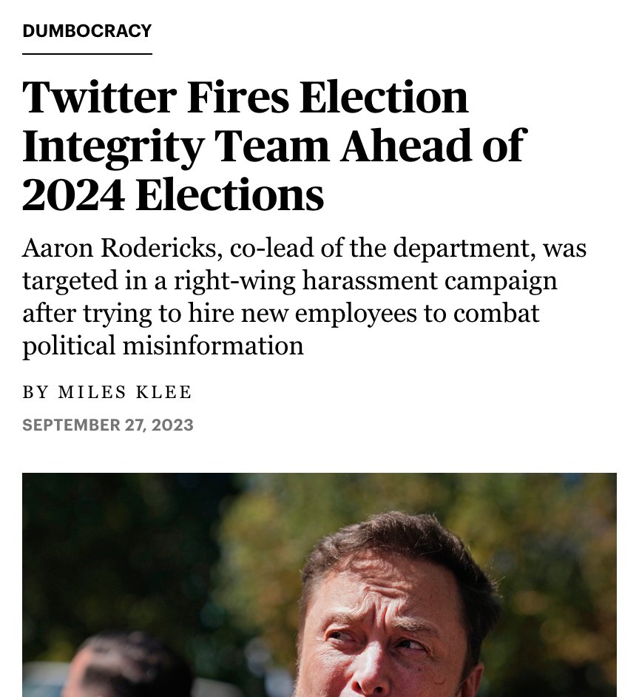The image size is (639, 697).
Task: Click the phrase 'political misinformation'
Action: (x=163, y=346)
